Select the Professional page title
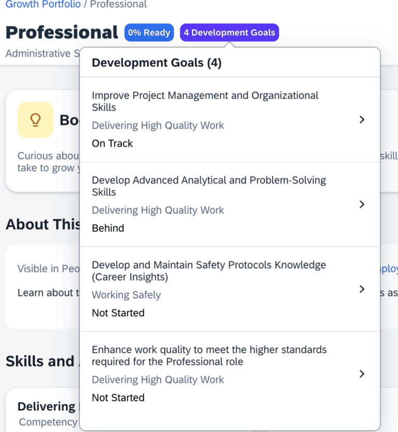The width and height of the screenshot is (398, 432). coord(61,32)
